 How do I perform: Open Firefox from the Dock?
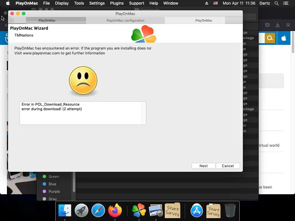click(115, 210)
